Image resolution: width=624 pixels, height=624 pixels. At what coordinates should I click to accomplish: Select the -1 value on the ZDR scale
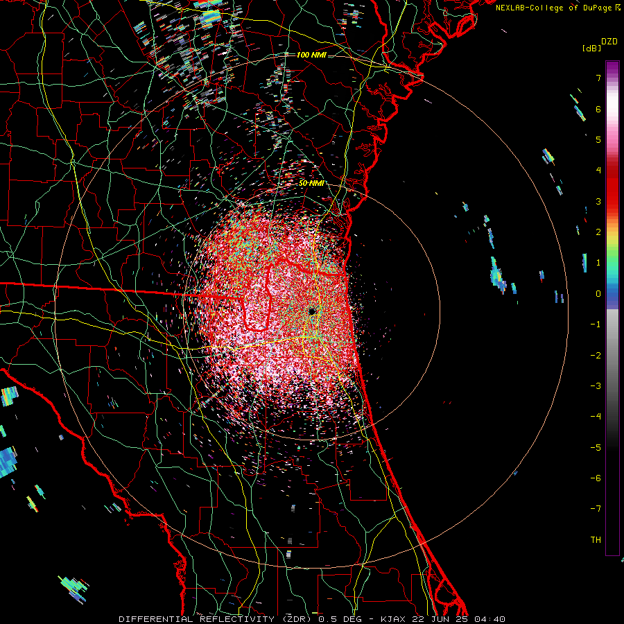coord(596,324)
